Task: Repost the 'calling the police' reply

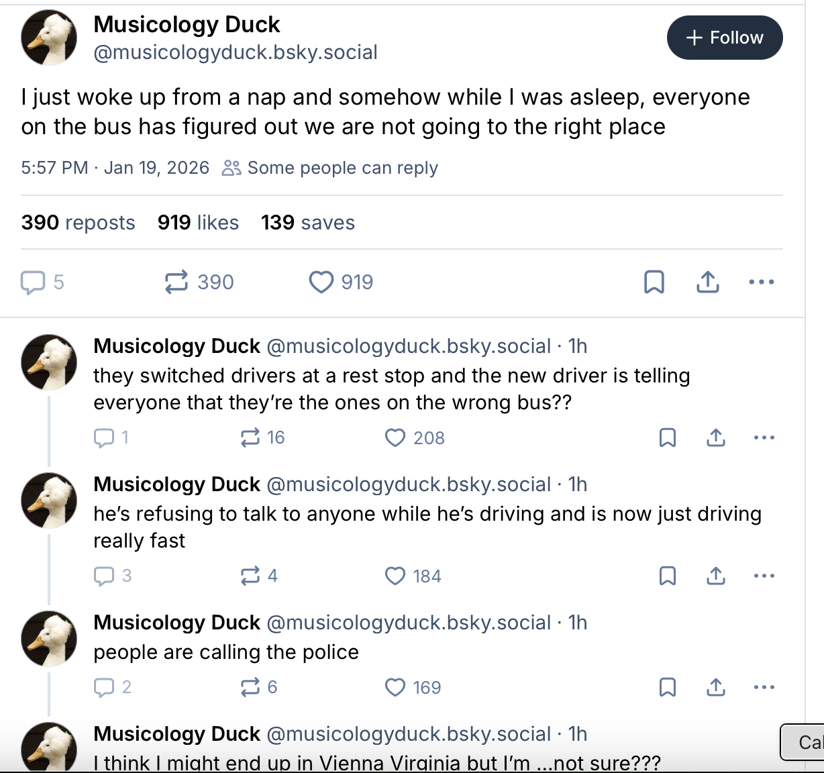Action: (x=250, y=687)
